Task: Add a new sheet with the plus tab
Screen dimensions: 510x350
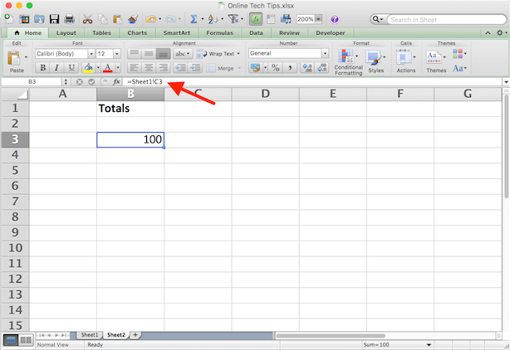Action: (135, 335)
